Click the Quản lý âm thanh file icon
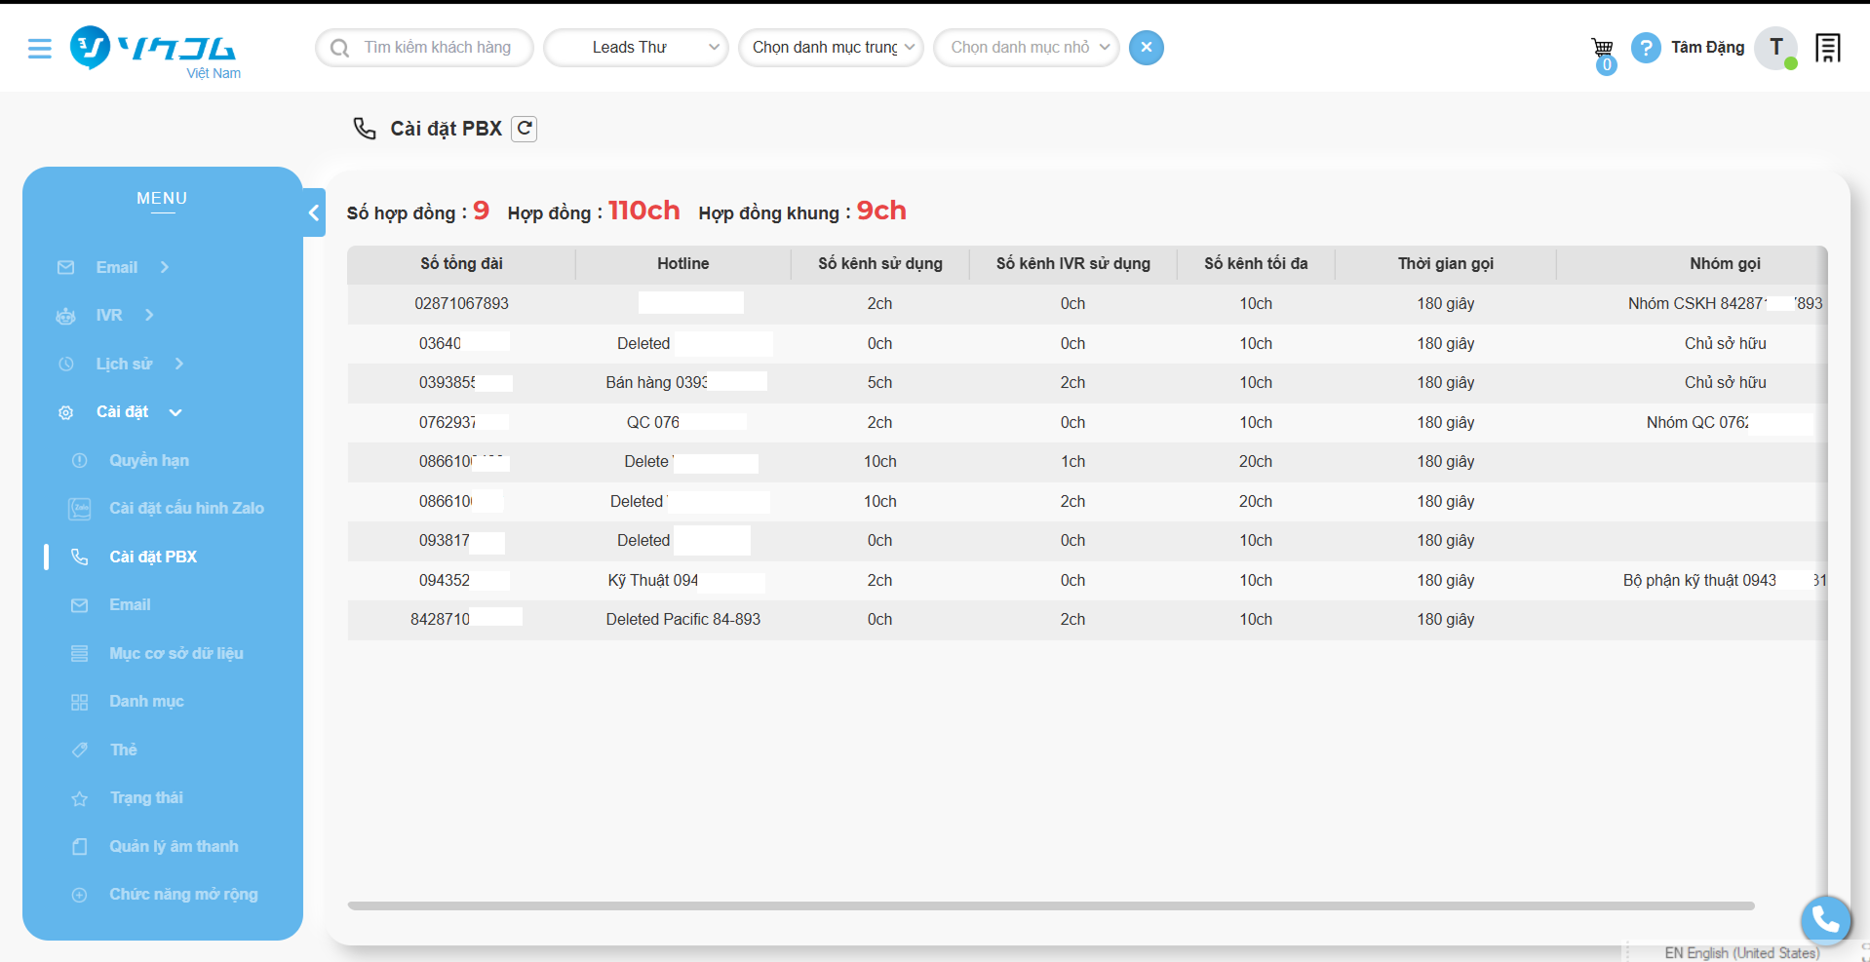Viewport: 1870px width, 962px height. pyautogui.click(x=80, y=846)
